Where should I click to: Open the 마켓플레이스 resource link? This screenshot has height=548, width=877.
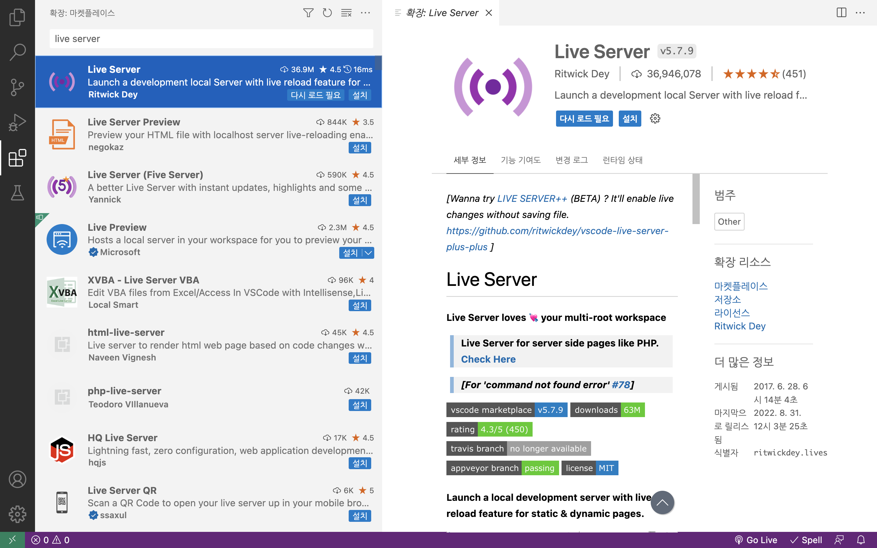(x=741, y=286)
